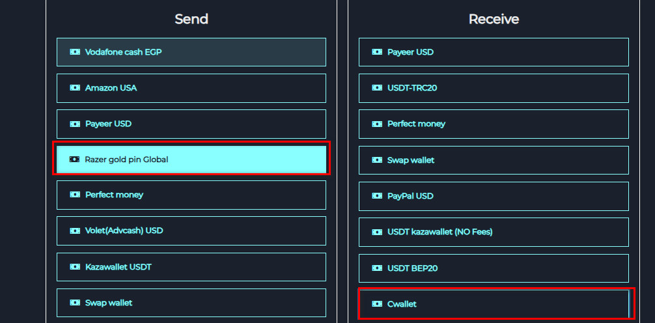Select PayPal USD in Receive list
Image resolution: width=655 pixels, height=323 pixels.
[494, 196]
